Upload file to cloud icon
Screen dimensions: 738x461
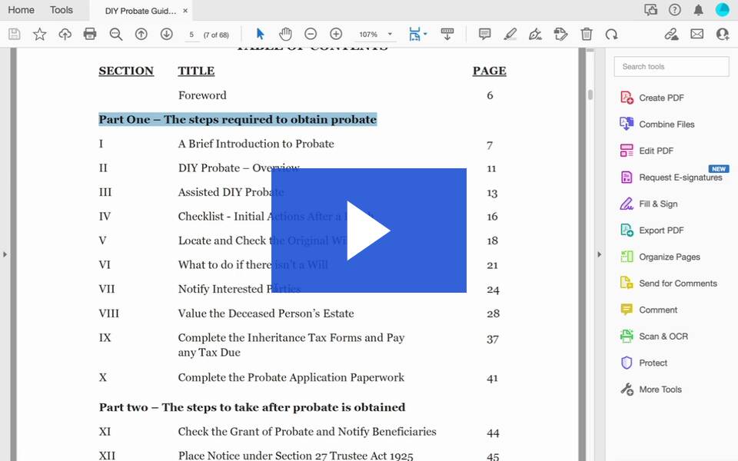click(65, 34)
